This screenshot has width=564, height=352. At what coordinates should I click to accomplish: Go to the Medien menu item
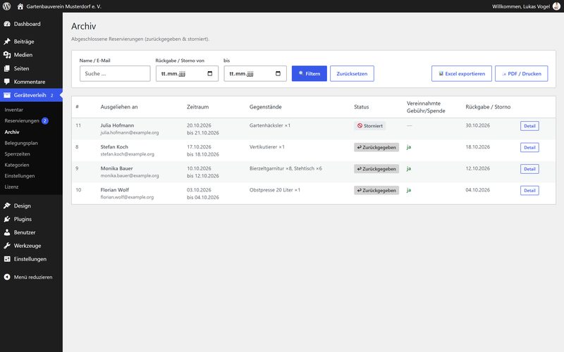tap(31, 55)
